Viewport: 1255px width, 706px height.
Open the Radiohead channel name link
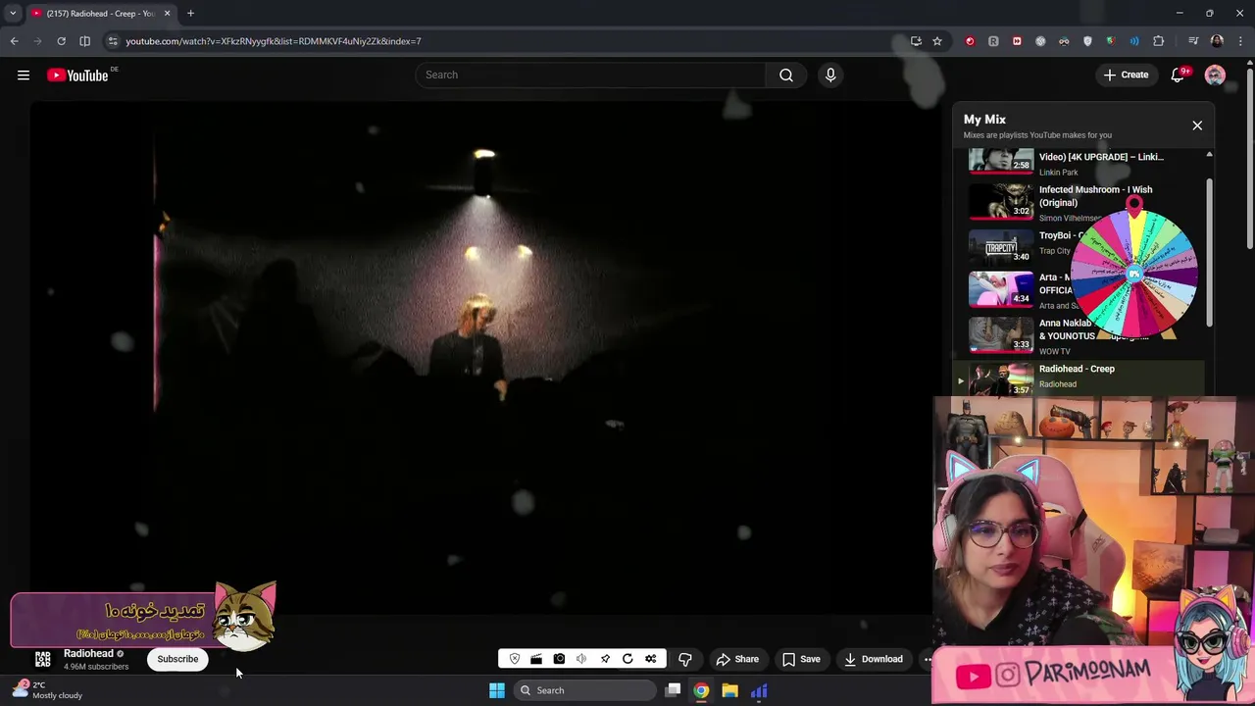coord(88,654)
